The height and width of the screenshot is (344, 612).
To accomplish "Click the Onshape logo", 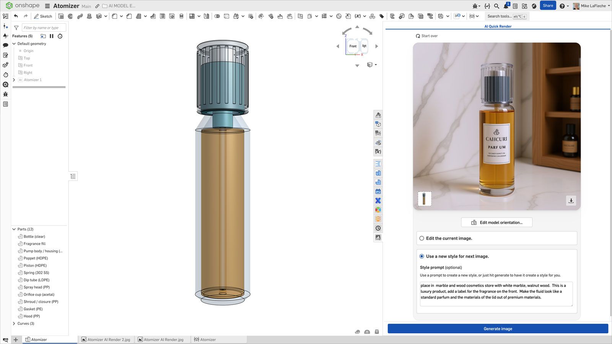I will click(x=22, y=6).
